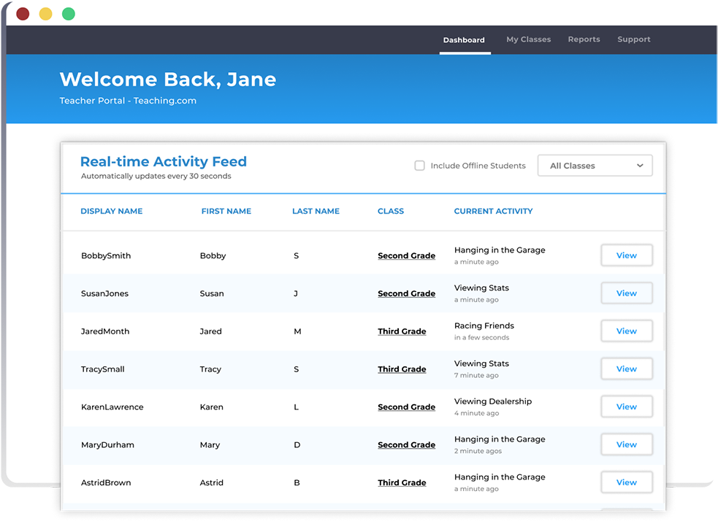Open Third Grade link in AstridBrown row
Image resolution: width=718 pixels, height=521 pixels.
click(402, 483)
